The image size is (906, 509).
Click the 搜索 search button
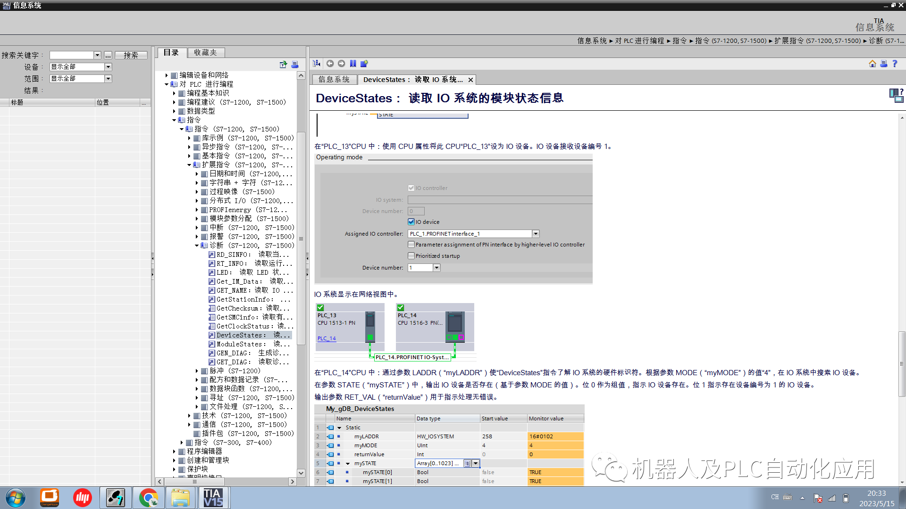tap(131, 55)
